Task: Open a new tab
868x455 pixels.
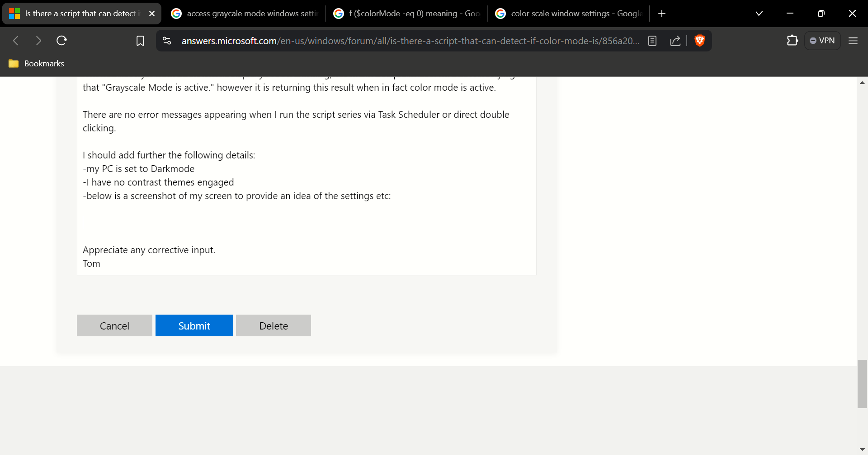Action: pos(662,14)
